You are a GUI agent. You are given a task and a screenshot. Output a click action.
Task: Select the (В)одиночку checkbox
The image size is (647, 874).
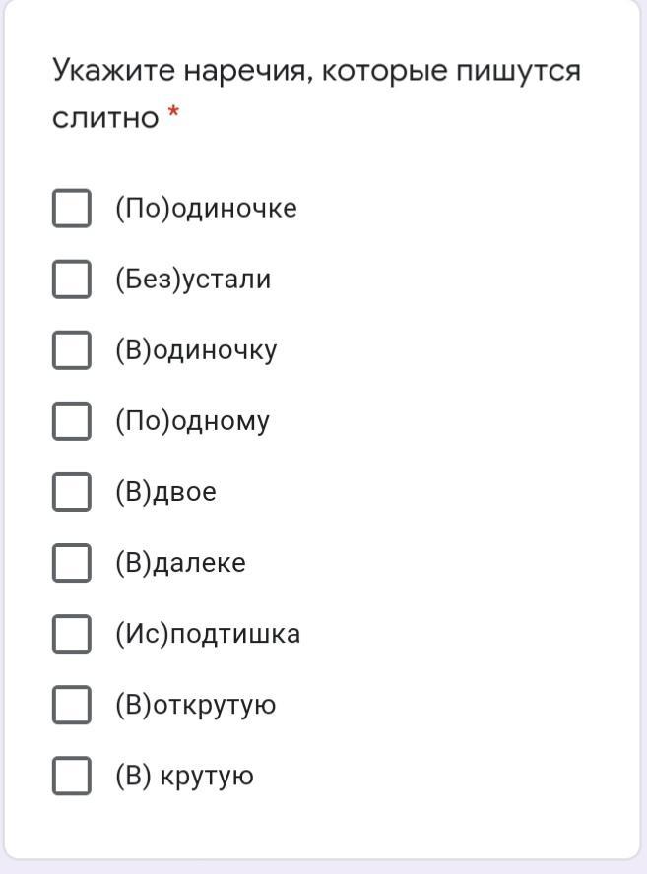71,350
